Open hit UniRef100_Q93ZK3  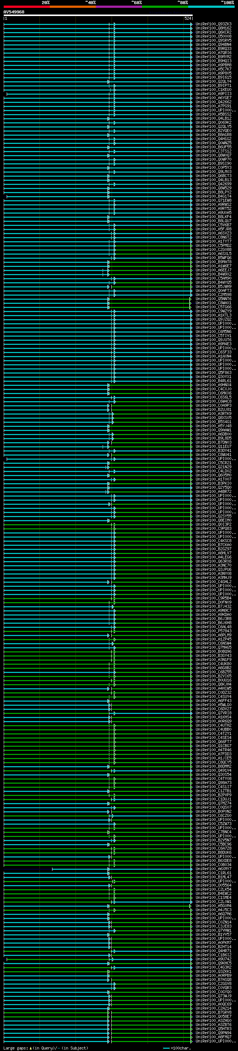coord(213,24)
